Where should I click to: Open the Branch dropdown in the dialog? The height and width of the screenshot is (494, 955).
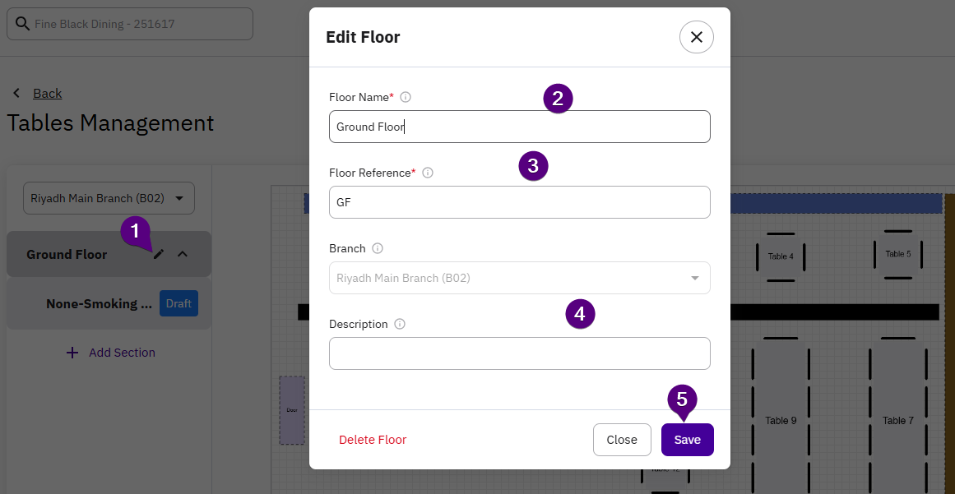(519, 278)
